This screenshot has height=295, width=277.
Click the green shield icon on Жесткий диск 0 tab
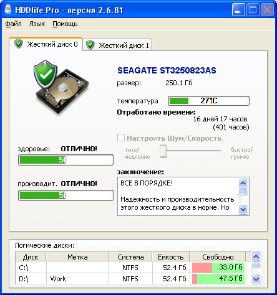(19, 44)
